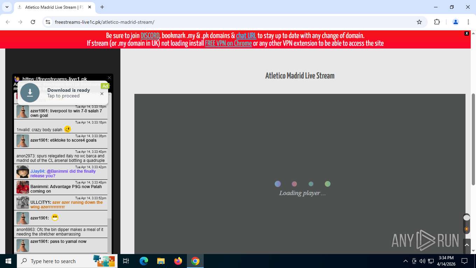Click the Banimmi user avatar
Viewport: 476px width, 268px height.
point(23,187)
